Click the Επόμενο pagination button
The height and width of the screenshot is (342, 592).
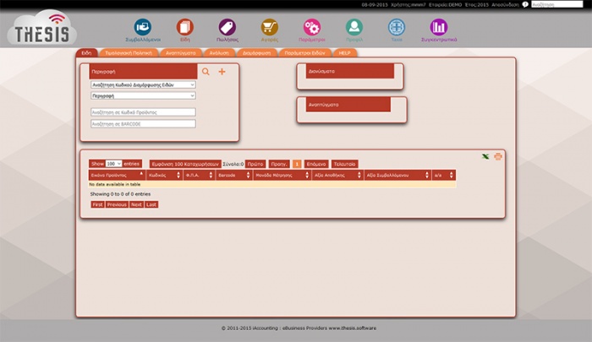tap(316, 164)
